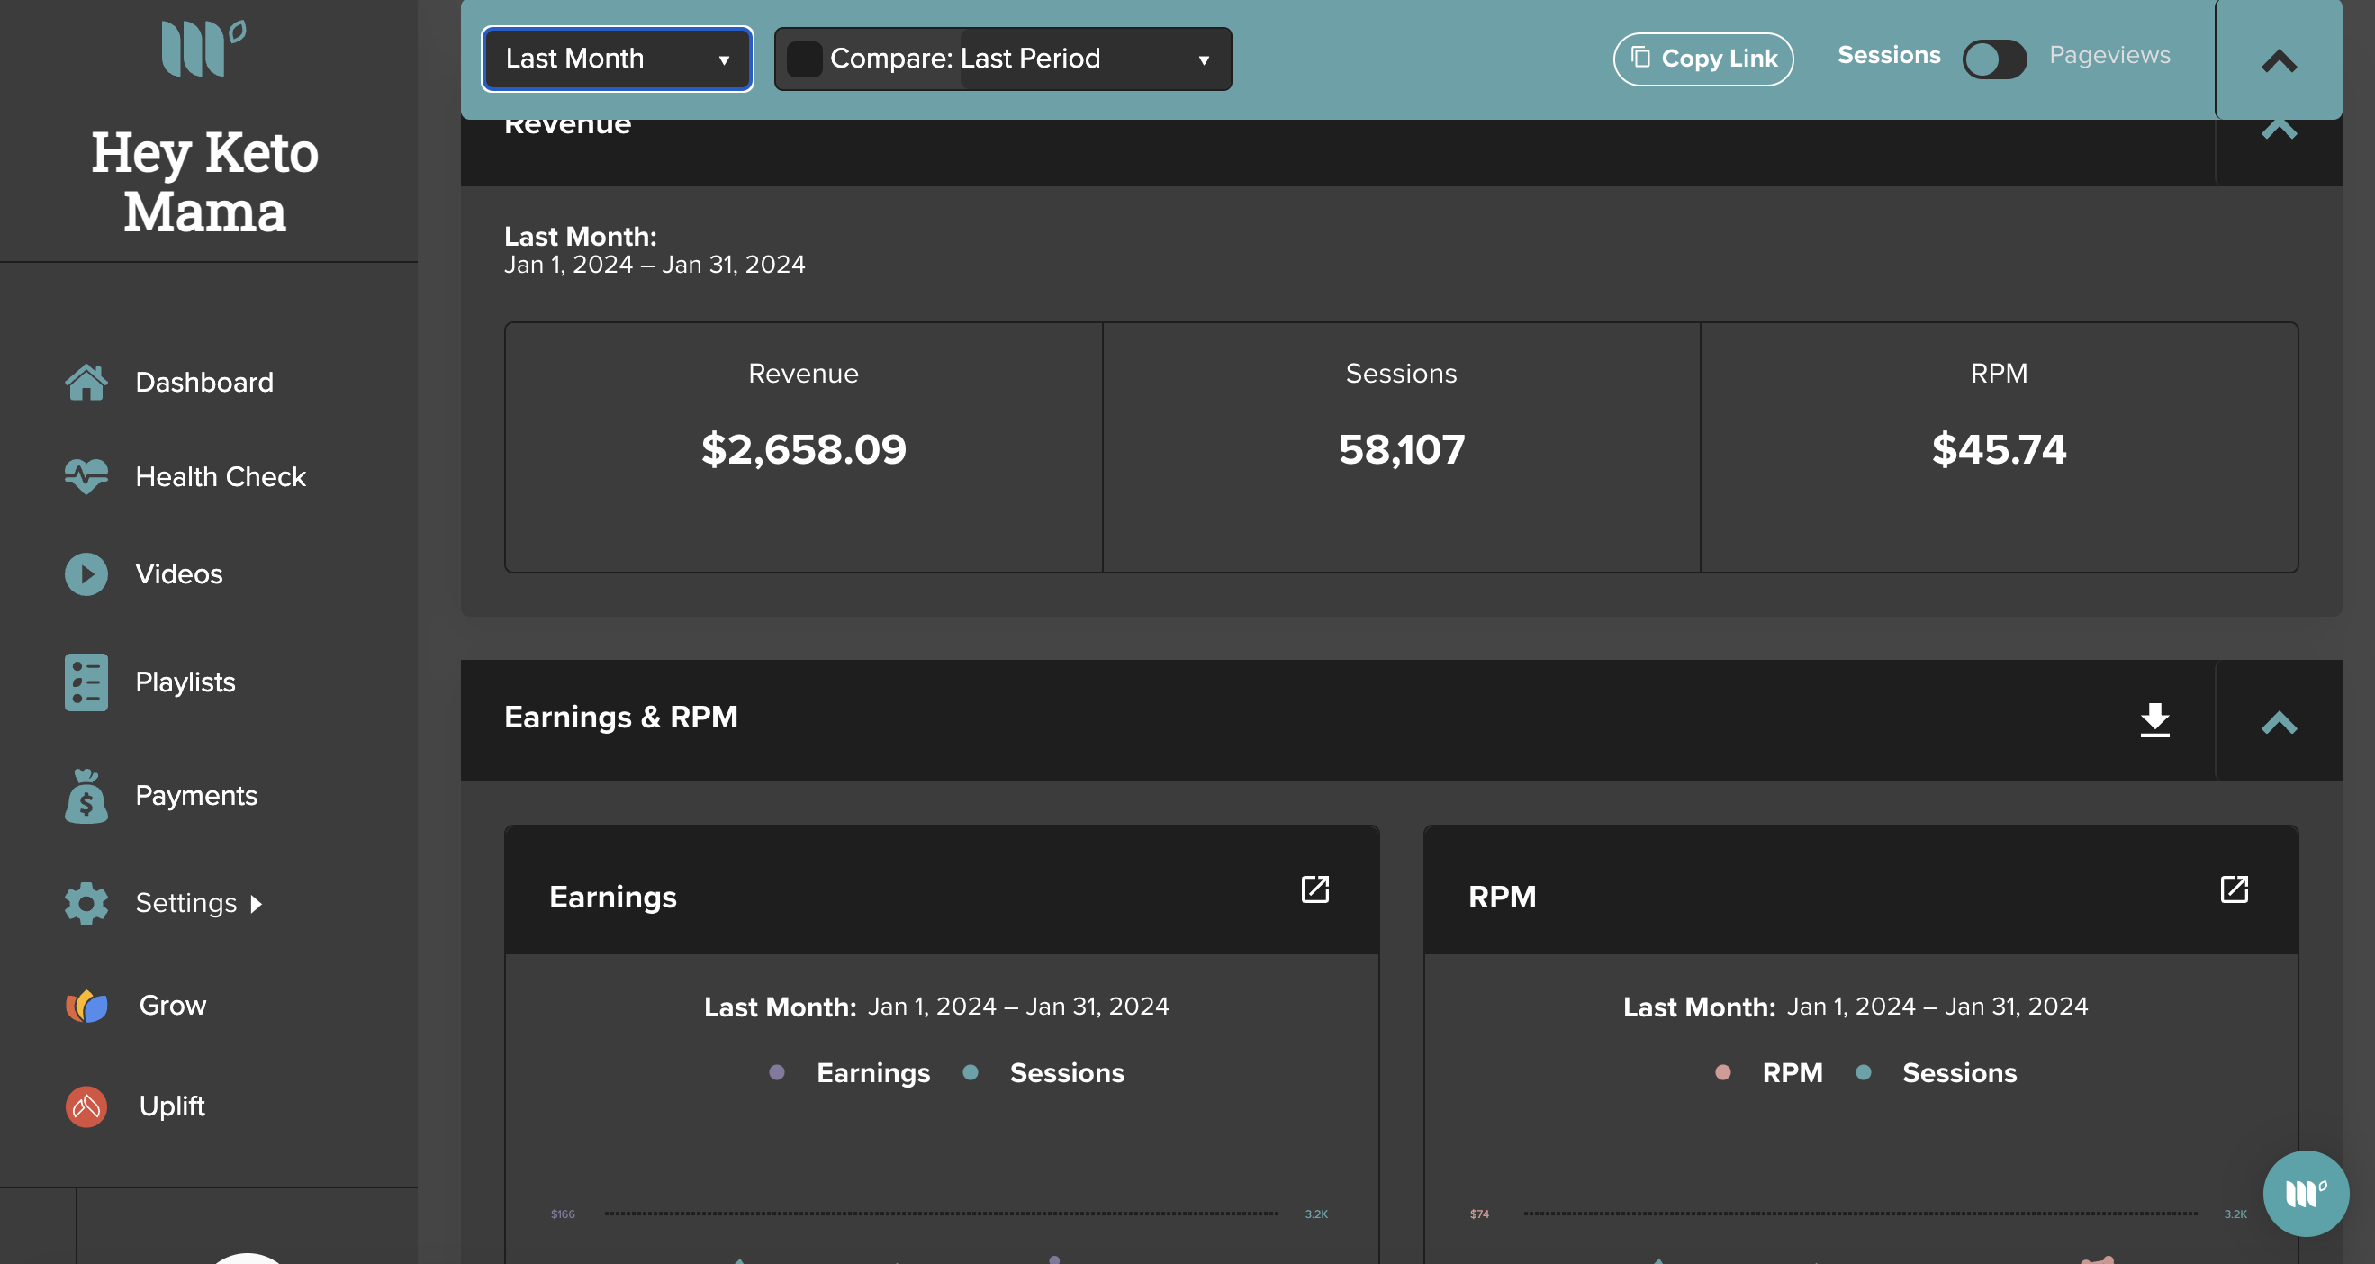Click the Earnings chart panel title
The width and height of the screenshot is (2375, 1264).
pyautogui.click(x=612, y=897)
